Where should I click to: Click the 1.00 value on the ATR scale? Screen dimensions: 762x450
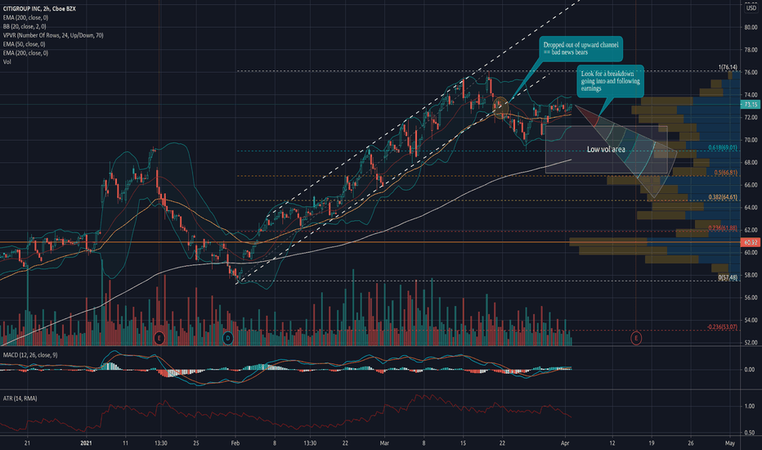point(749,406)
